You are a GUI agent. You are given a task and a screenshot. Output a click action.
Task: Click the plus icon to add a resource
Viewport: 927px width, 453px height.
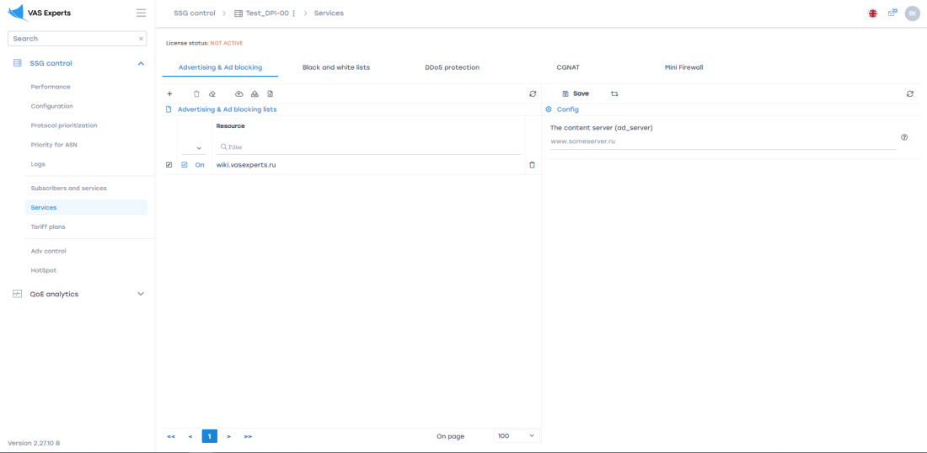169,94
